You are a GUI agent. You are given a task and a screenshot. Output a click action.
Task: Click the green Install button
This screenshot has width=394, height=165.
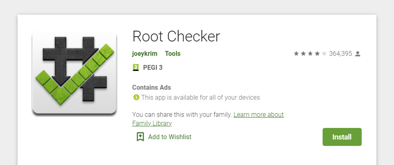pyautogui.click(x=342, y=137)
